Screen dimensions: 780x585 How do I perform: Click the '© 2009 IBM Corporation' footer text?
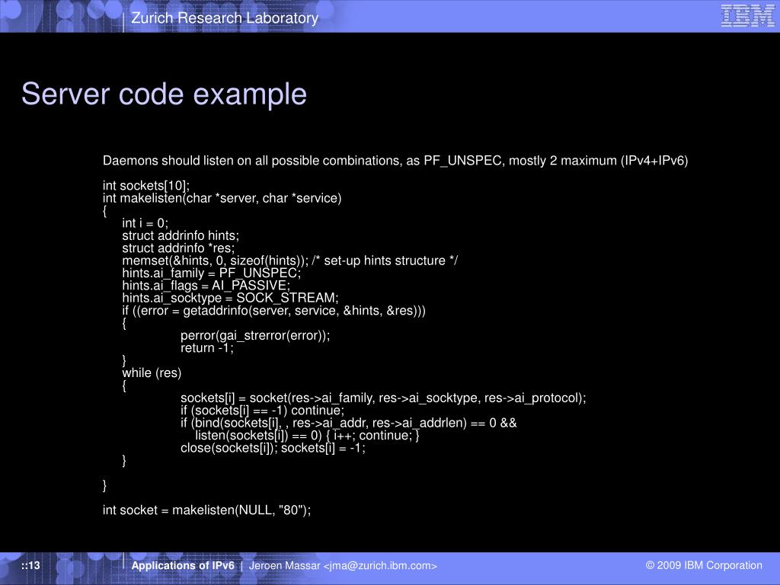(x=704, y=566)
